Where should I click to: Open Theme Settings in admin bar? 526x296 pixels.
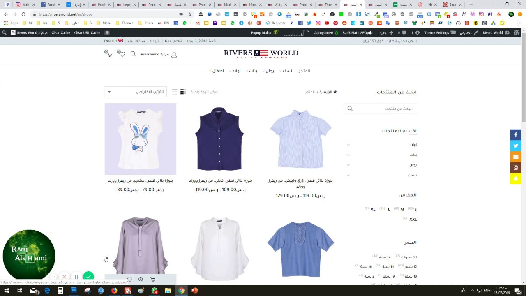point(440,32)
